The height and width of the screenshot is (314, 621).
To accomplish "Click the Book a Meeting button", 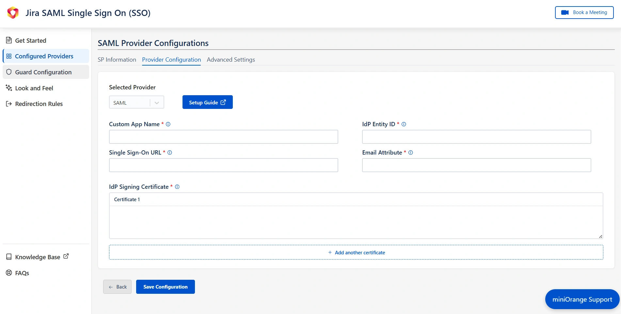I will click(584, 12).
